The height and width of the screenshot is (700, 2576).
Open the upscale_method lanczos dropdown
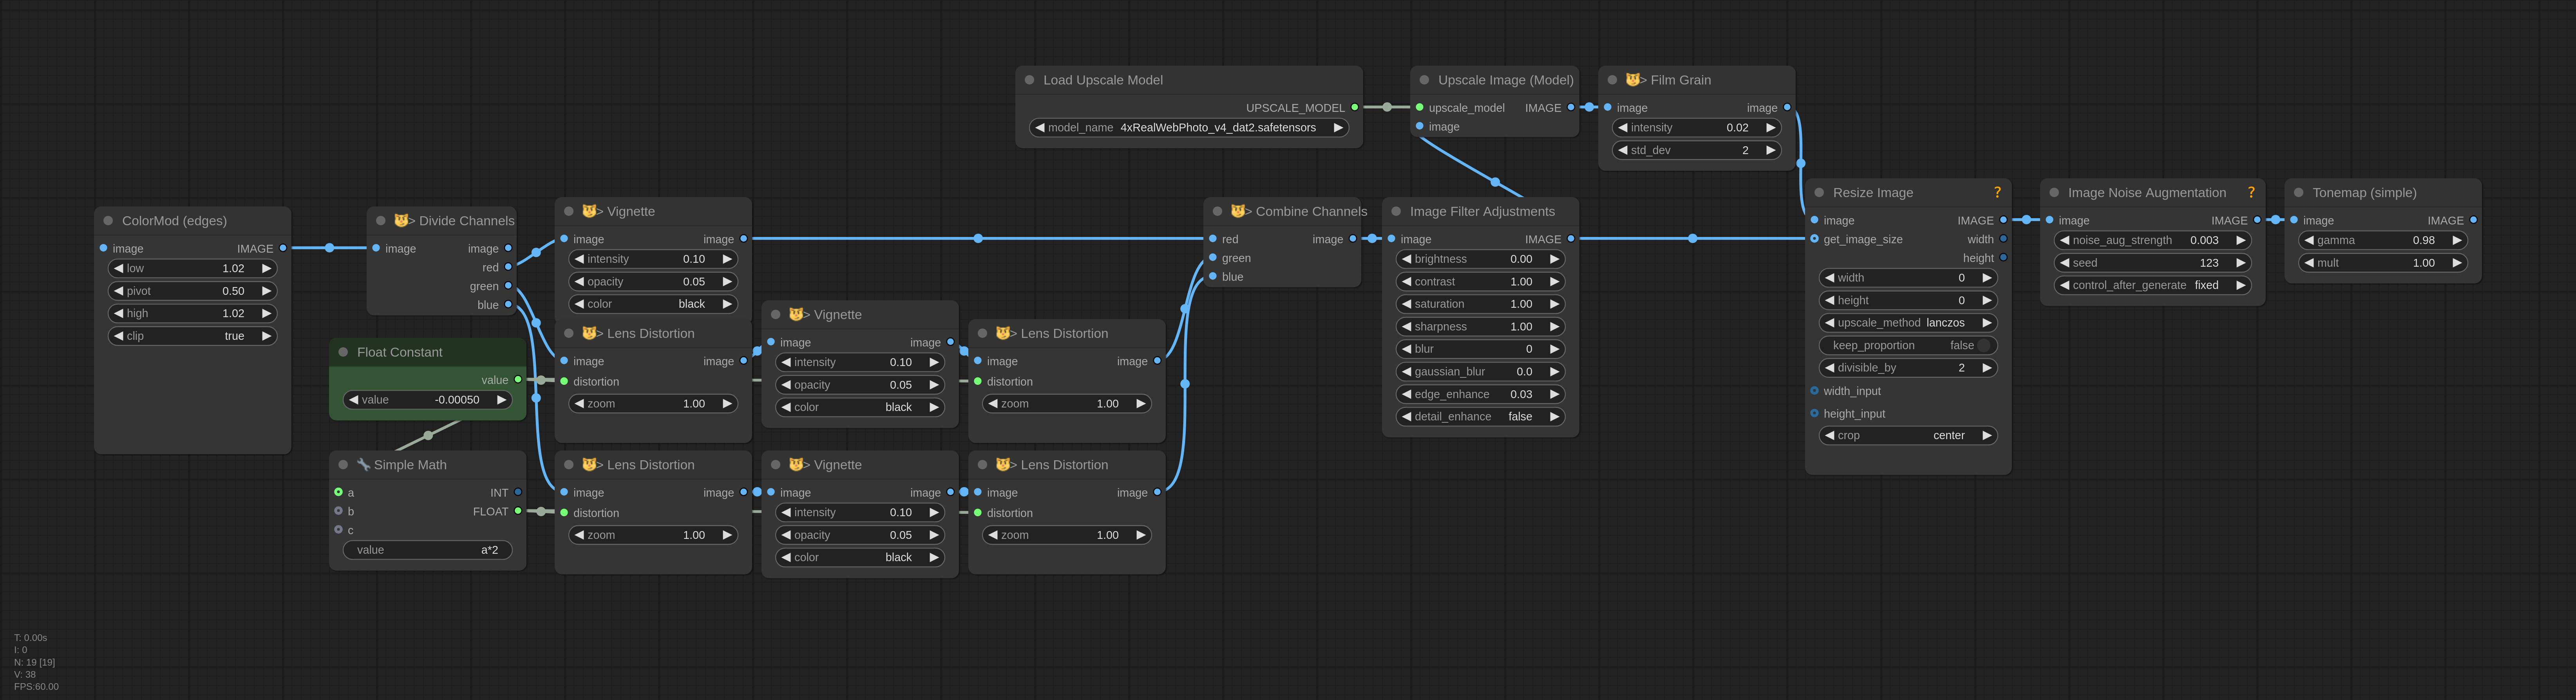coord(1908,323)
